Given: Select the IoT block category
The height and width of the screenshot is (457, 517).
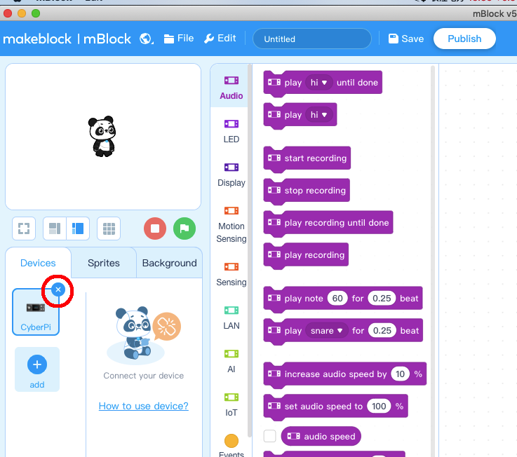Looking at the screenshot, I should click(x=231, y=404).
